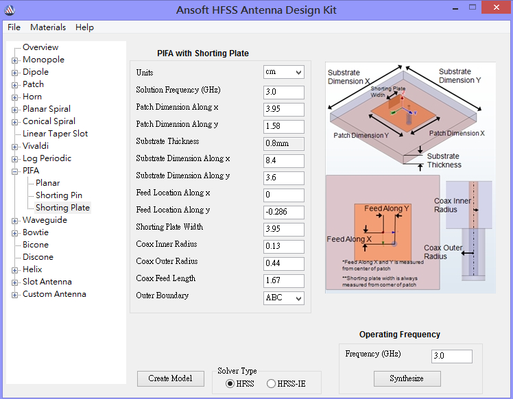
Task: Maximize the Antenna Design Kit window
Action: tap(472, 7)
